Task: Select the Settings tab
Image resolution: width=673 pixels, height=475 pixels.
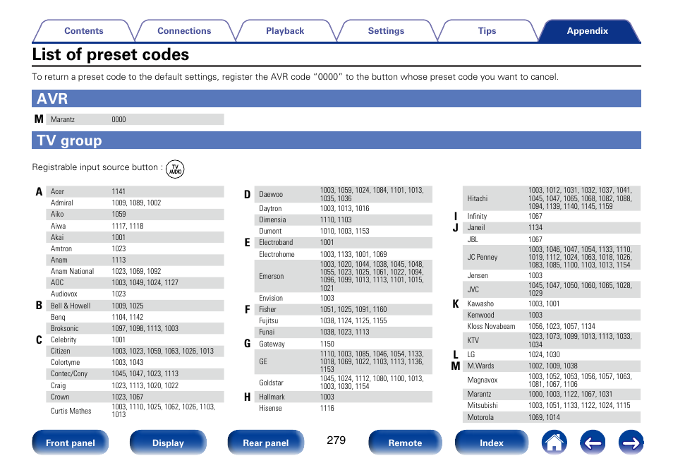Action: [x=386, y=31]
